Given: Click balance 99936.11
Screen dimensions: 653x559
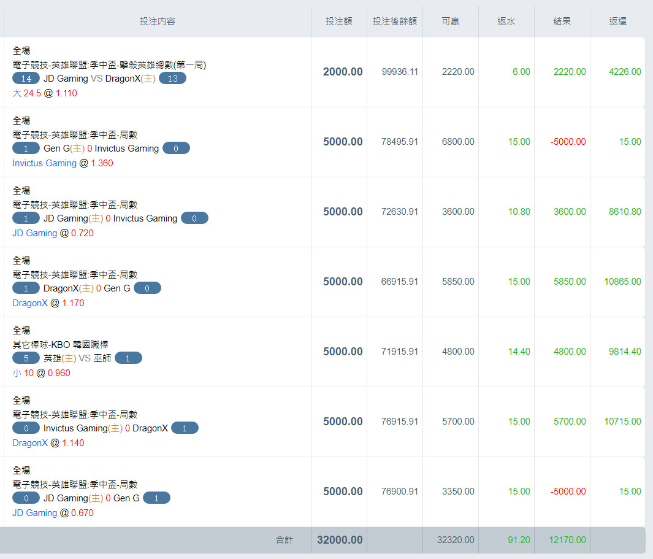Looking at the screenshot, I should pos(400,72).
